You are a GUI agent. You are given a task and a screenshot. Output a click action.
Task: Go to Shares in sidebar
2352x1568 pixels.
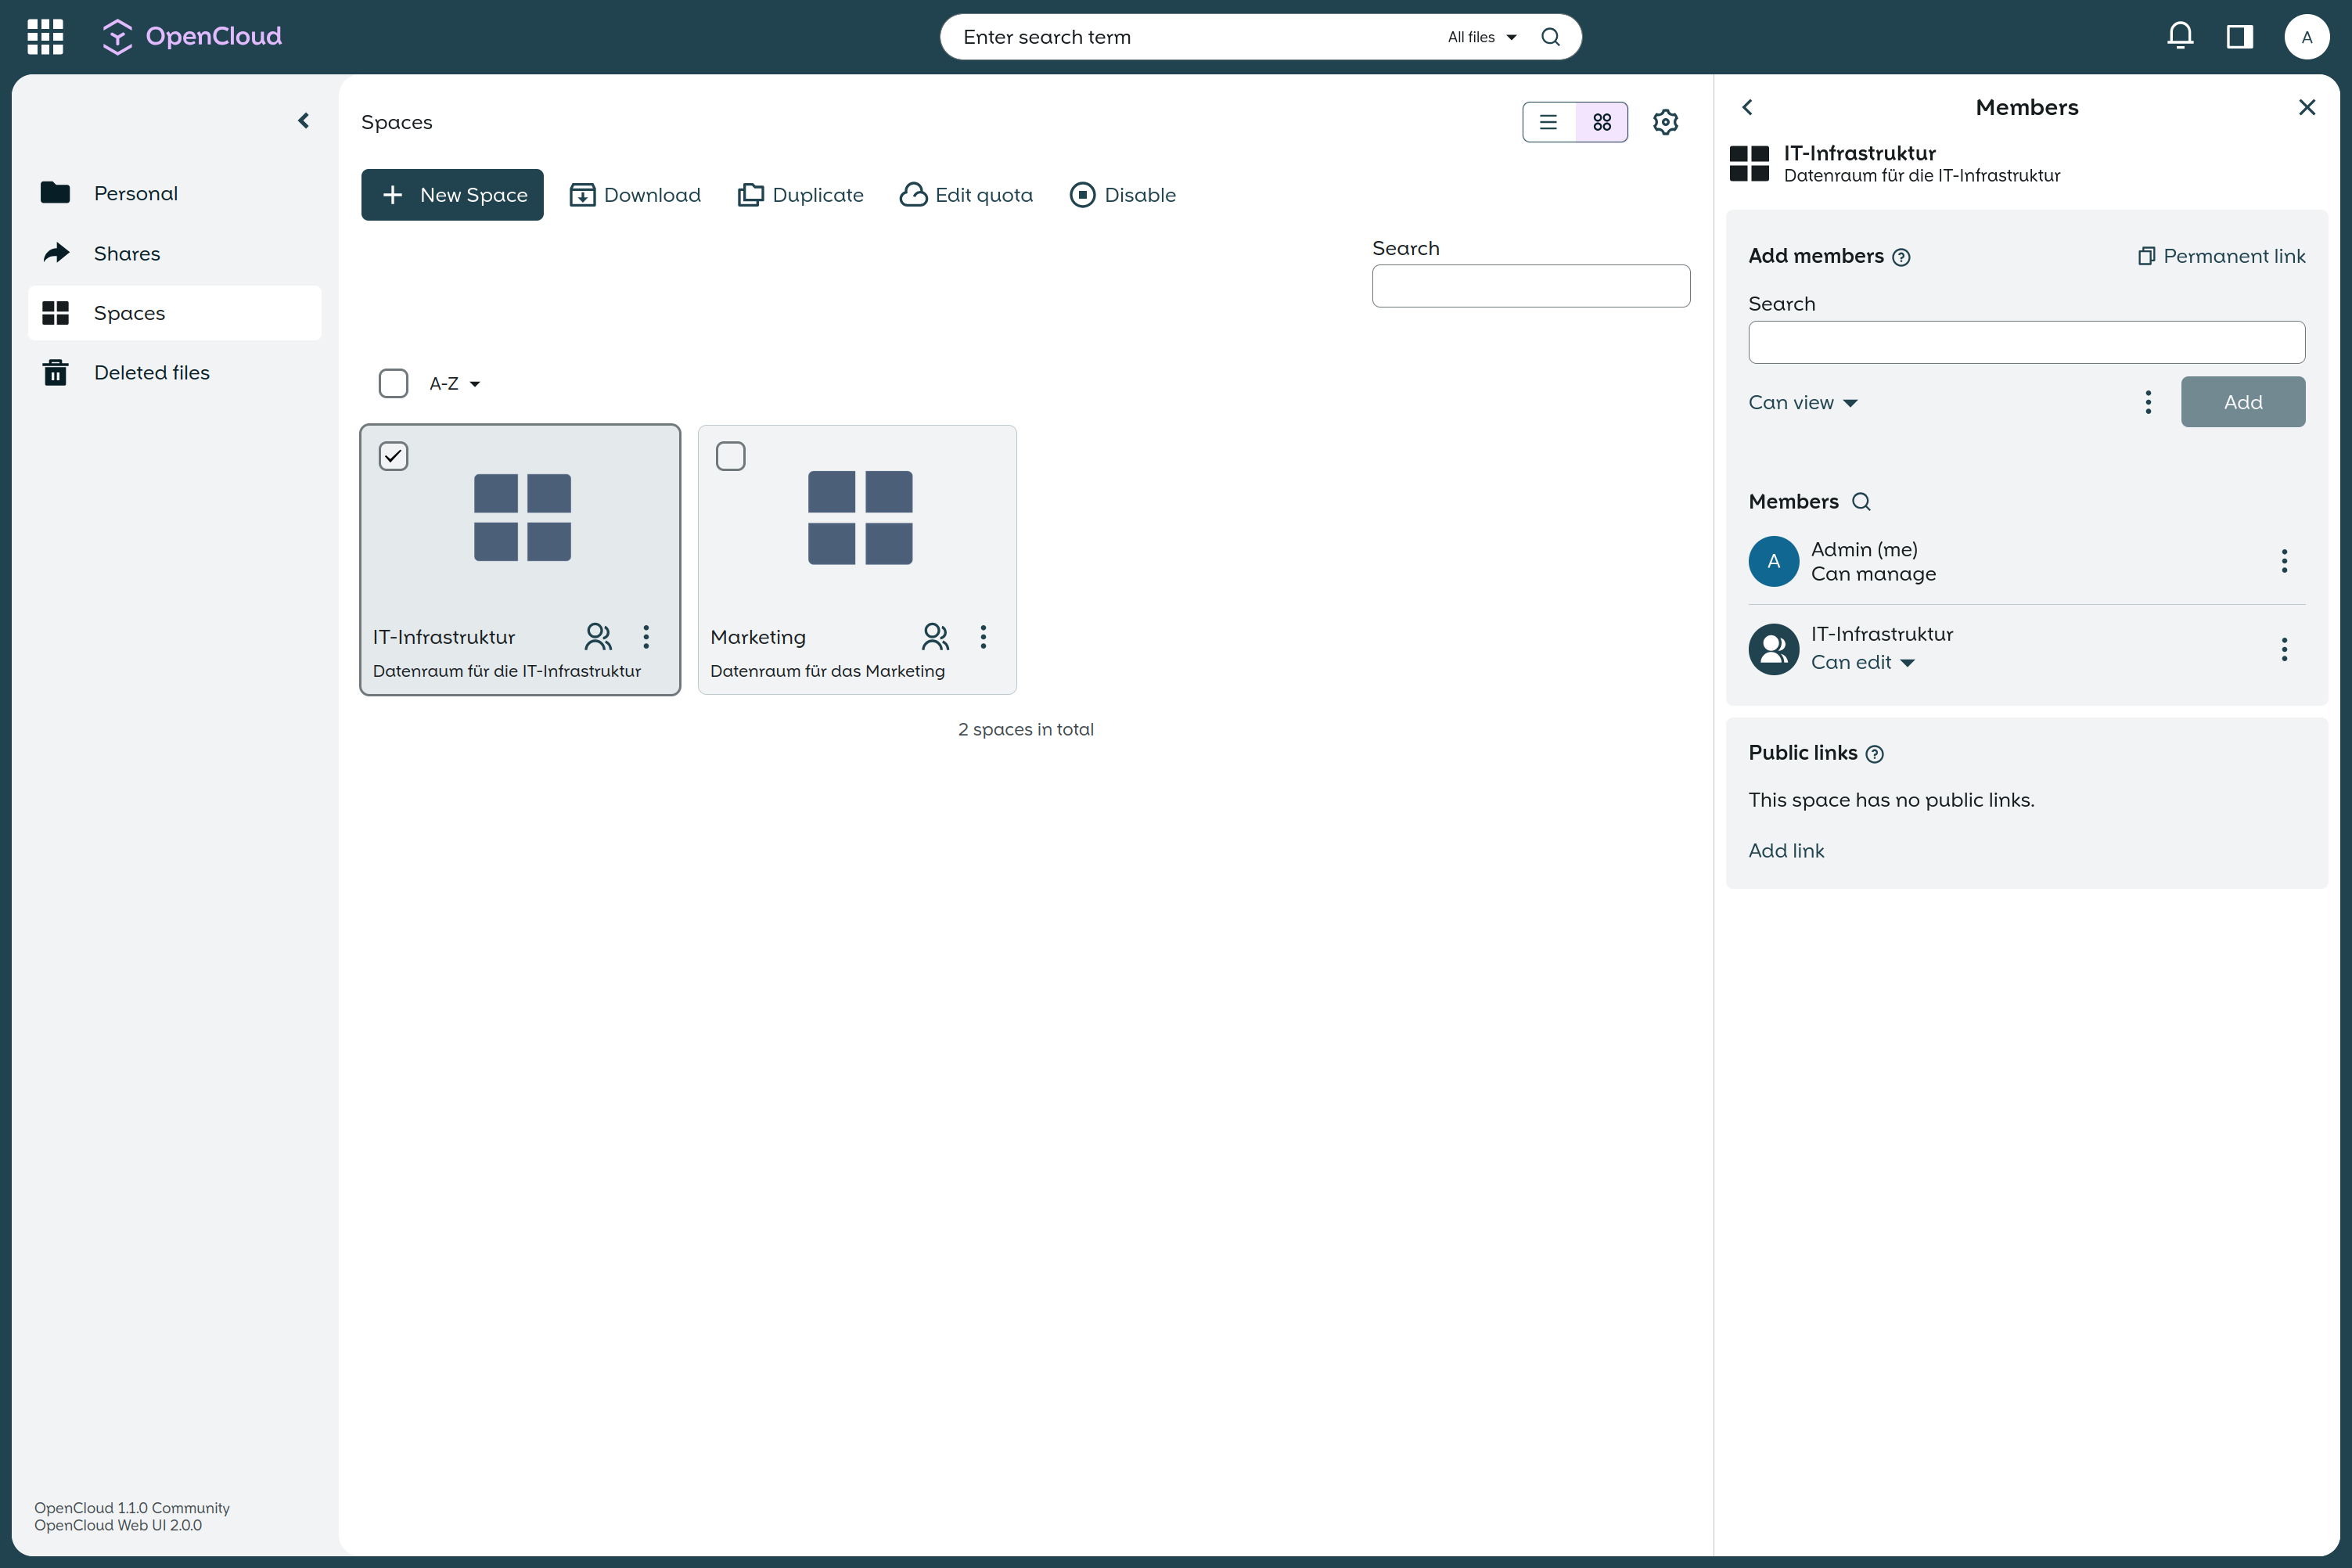[175, 253]
